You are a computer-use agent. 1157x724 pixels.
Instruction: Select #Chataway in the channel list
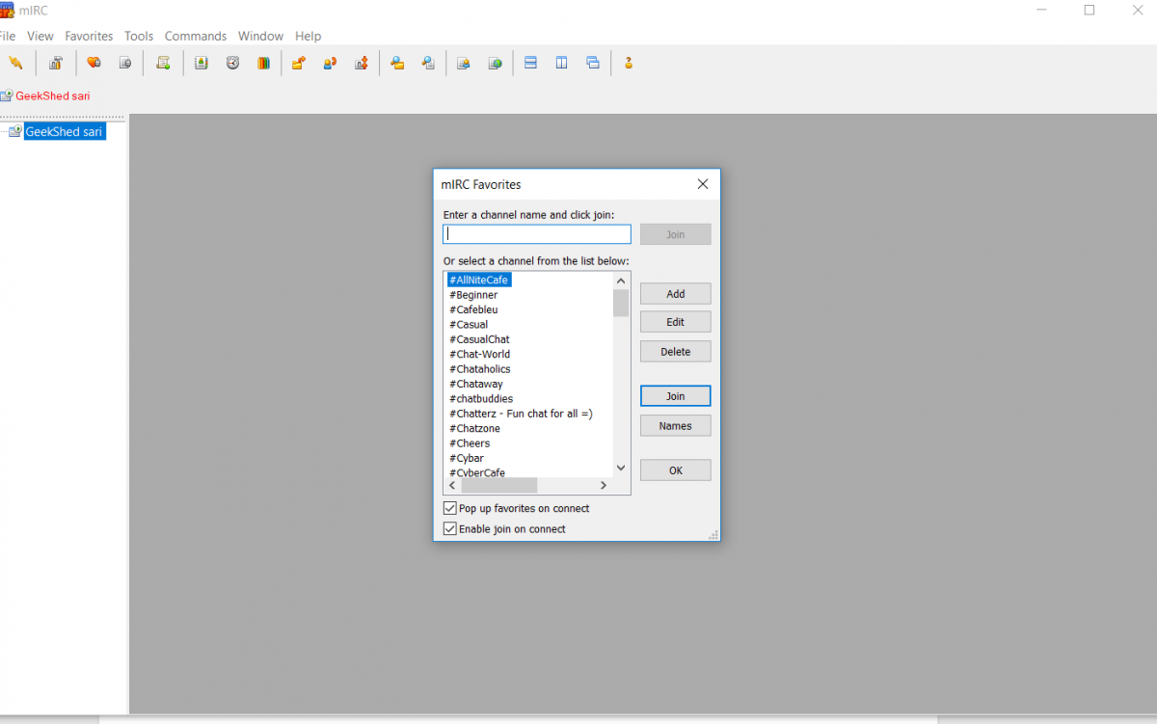[476, 384]
